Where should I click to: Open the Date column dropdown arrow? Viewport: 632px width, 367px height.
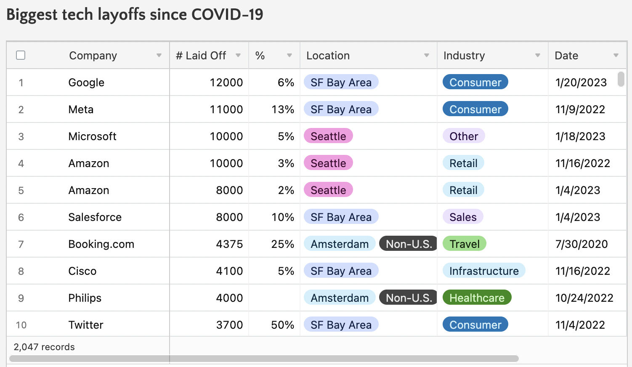pyautogui.click(x=616, y=56)
